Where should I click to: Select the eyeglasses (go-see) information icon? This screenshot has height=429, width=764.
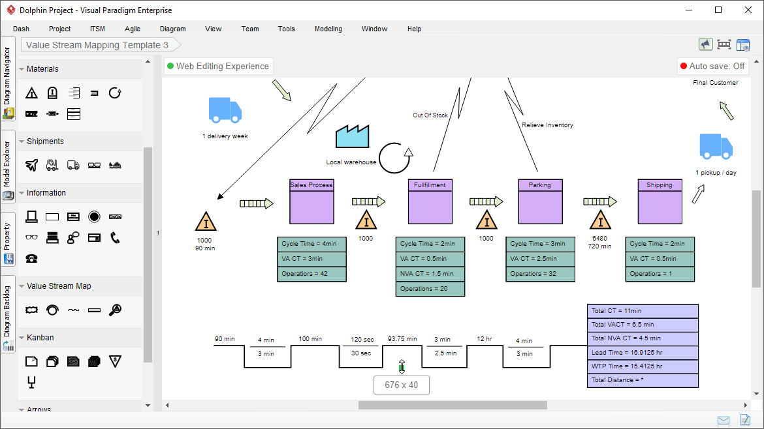[31, 237]
